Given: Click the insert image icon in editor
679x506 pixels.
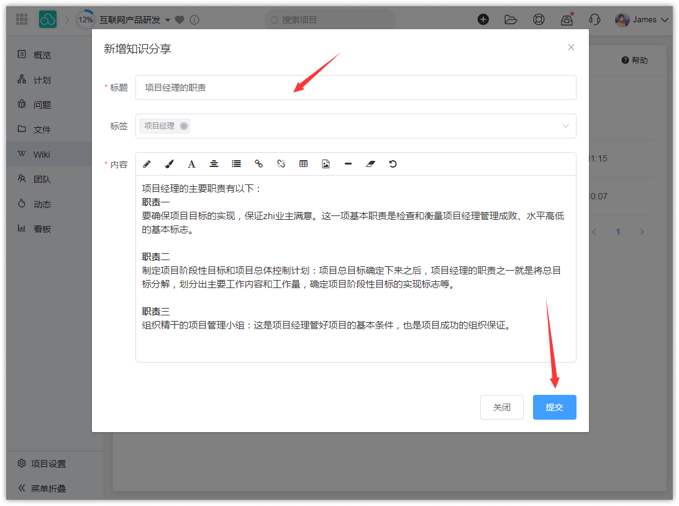Looking at the screenshot, I should pyautogui.click(x=326, y=164).
